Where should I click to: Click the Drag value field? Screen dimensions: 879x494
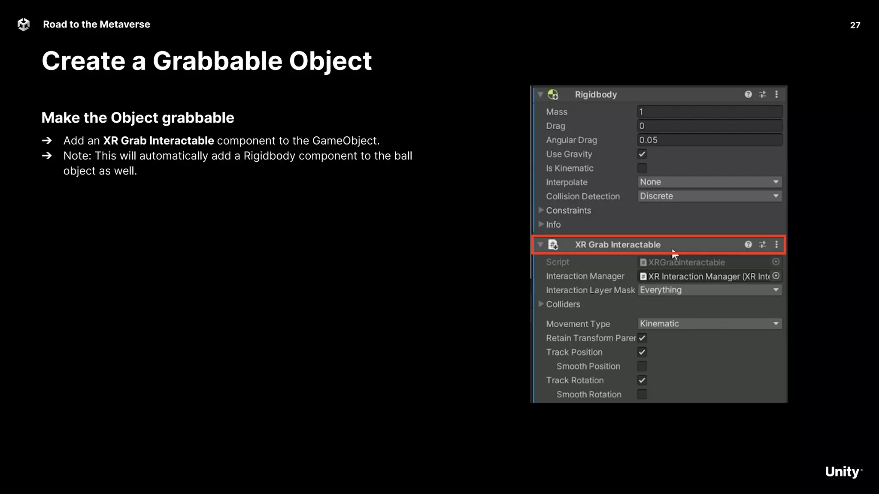pyautogui.click(x=710, y=126)
